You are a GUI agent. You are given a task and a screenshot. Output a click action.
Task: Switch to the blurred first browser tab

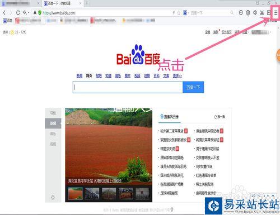click(21, 3)
